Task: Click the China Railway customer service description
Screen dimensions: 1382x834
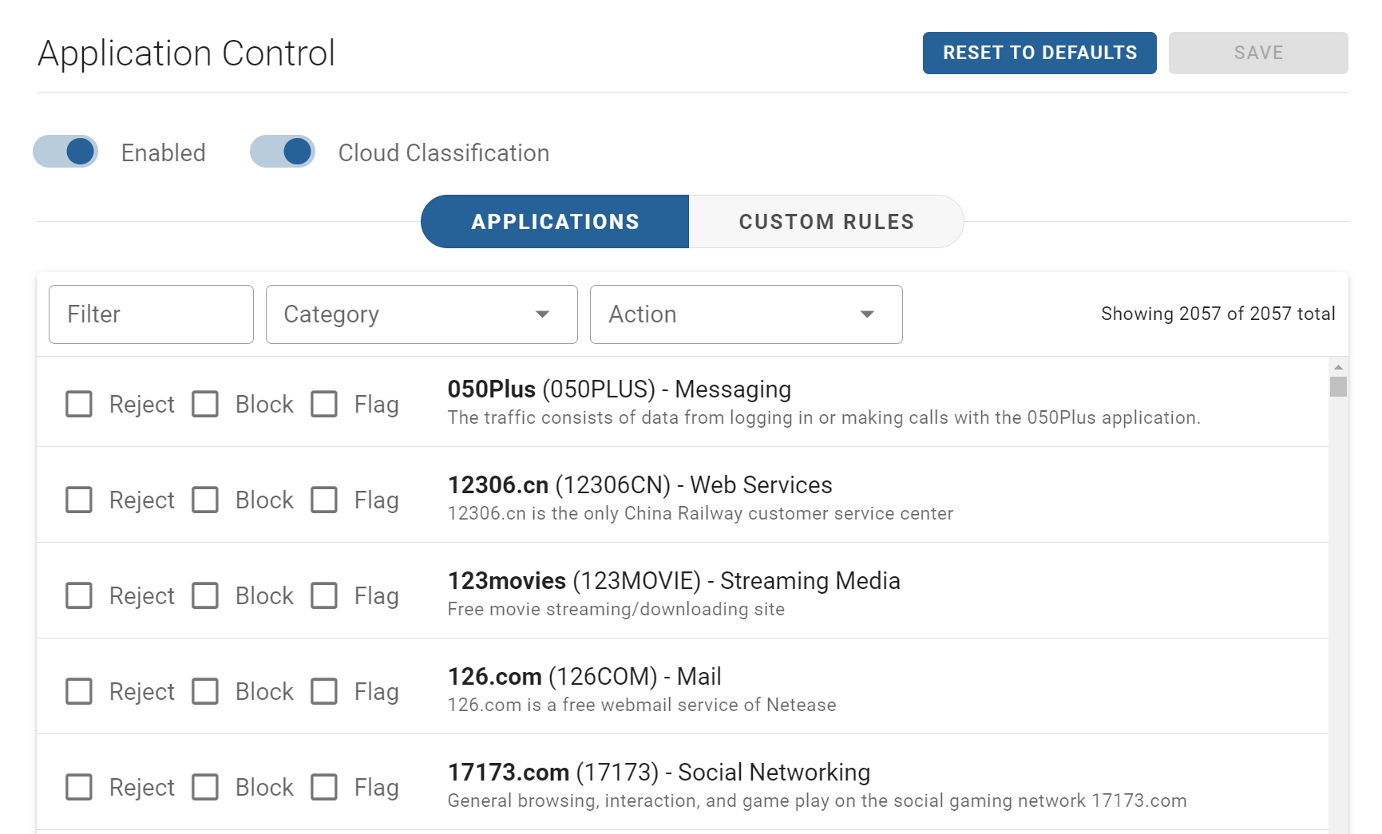Action: pos(700,514)
